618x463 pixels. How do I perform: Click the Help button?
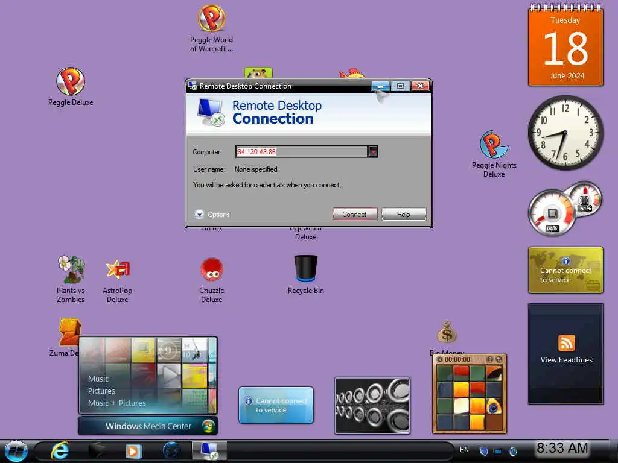tap(404, 215)
